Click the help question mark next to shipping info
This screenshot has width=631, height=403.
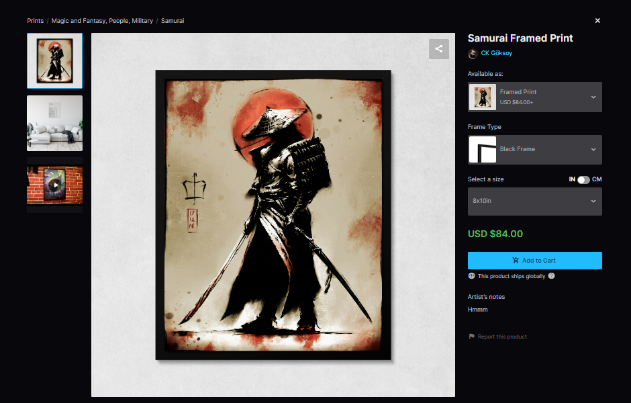tap(551, 276)
